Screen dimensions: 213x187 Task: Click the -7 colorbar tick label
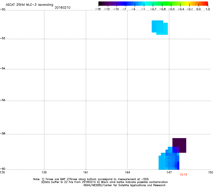[124, 9]
